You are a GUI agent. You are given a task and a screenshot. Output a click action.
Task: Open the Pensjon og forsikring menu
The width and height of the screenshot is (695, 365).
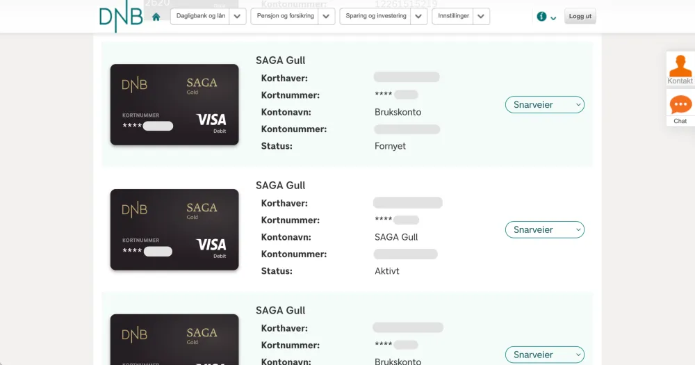284,17
